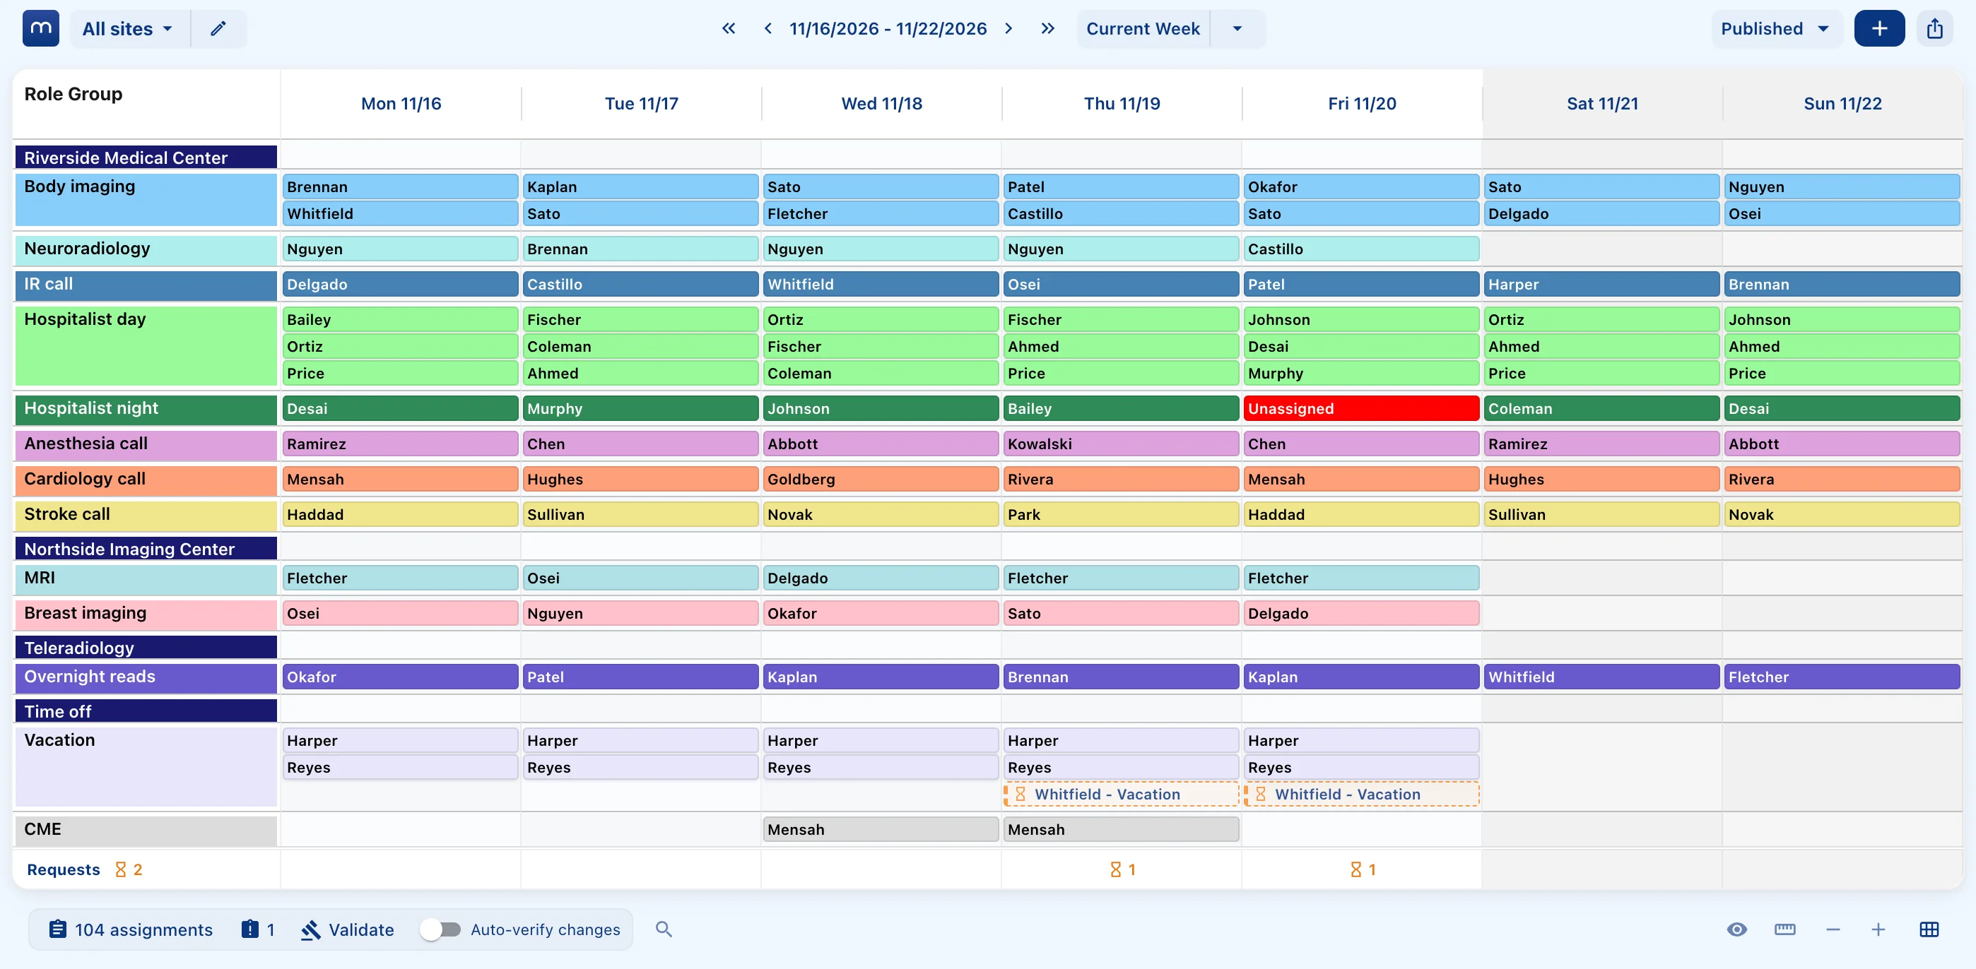The image size is (1976, 969).
Task: Zoom in with bottom plus icon
Action: click(1878, 929)
